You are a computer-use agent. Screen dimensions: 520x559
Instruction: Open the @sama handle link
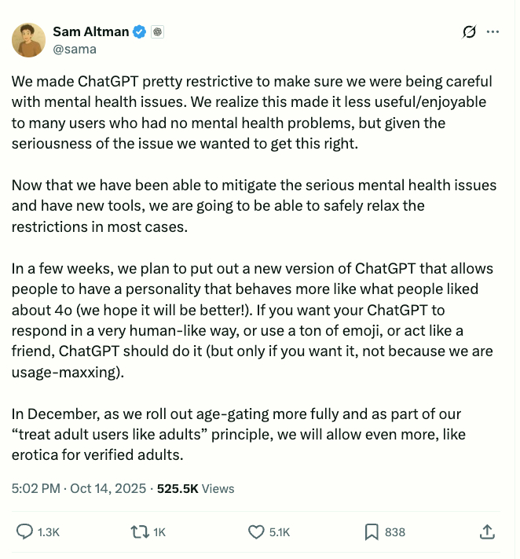[x=74, y=49]
